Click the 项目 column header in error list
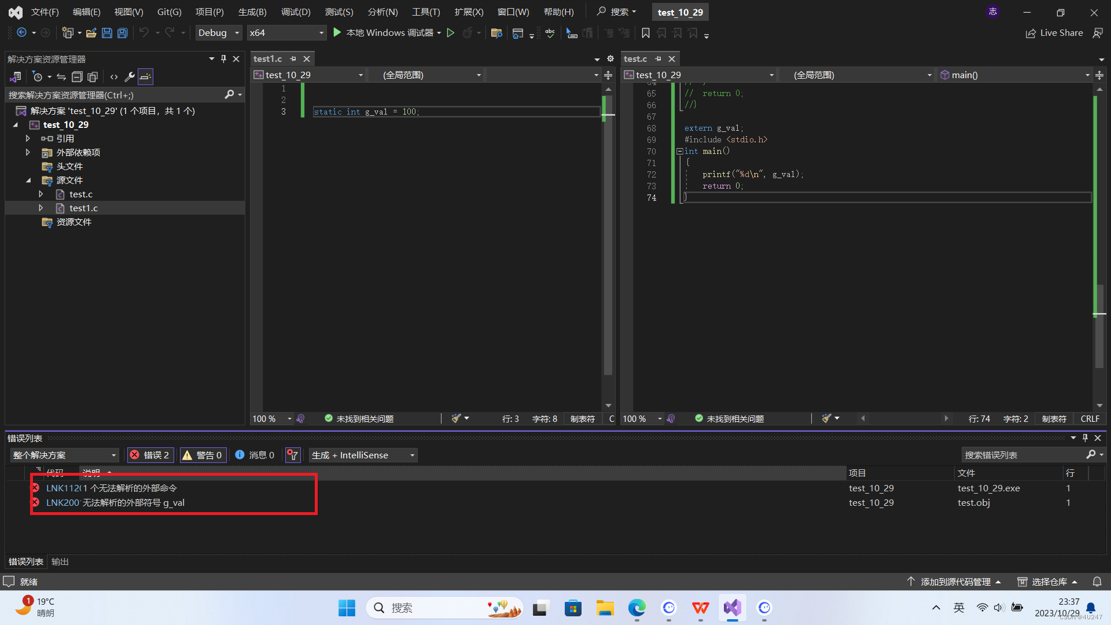Screen dimensions: 1111x625 (900, 473)
